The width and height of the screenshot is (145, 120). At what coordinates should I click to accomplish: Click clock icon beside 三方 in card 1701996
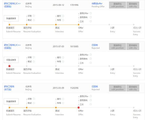tap(90, 21)
